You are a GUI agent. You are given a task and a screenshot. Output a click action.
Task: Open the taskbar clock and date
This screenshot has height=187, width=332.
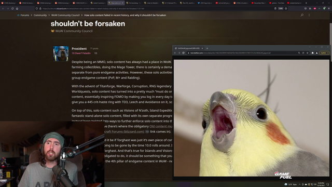tap(321, 184)
